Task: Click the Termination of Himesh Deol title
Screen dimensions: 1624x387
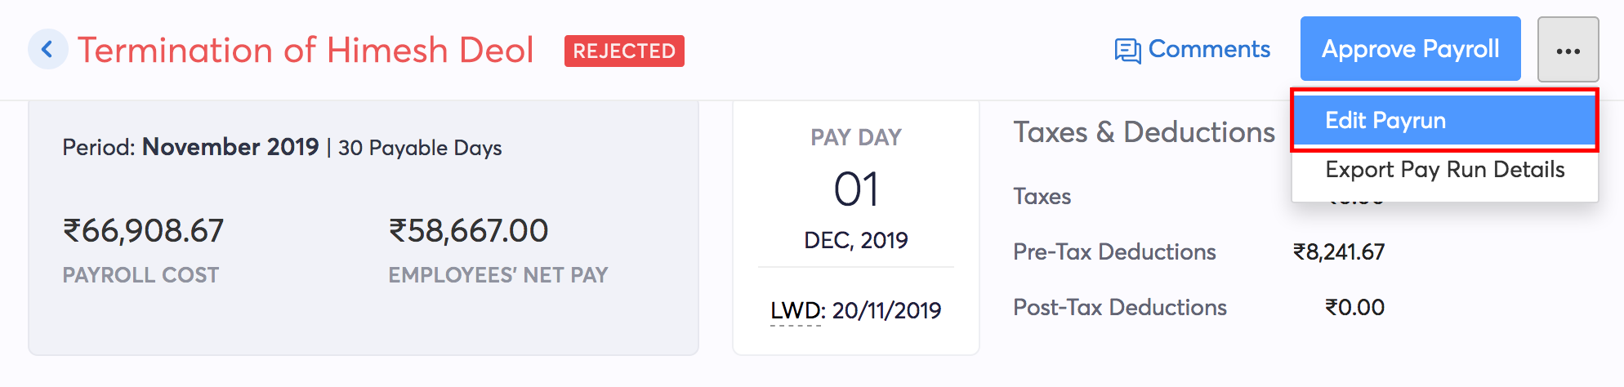Action: tap(306, 51)
